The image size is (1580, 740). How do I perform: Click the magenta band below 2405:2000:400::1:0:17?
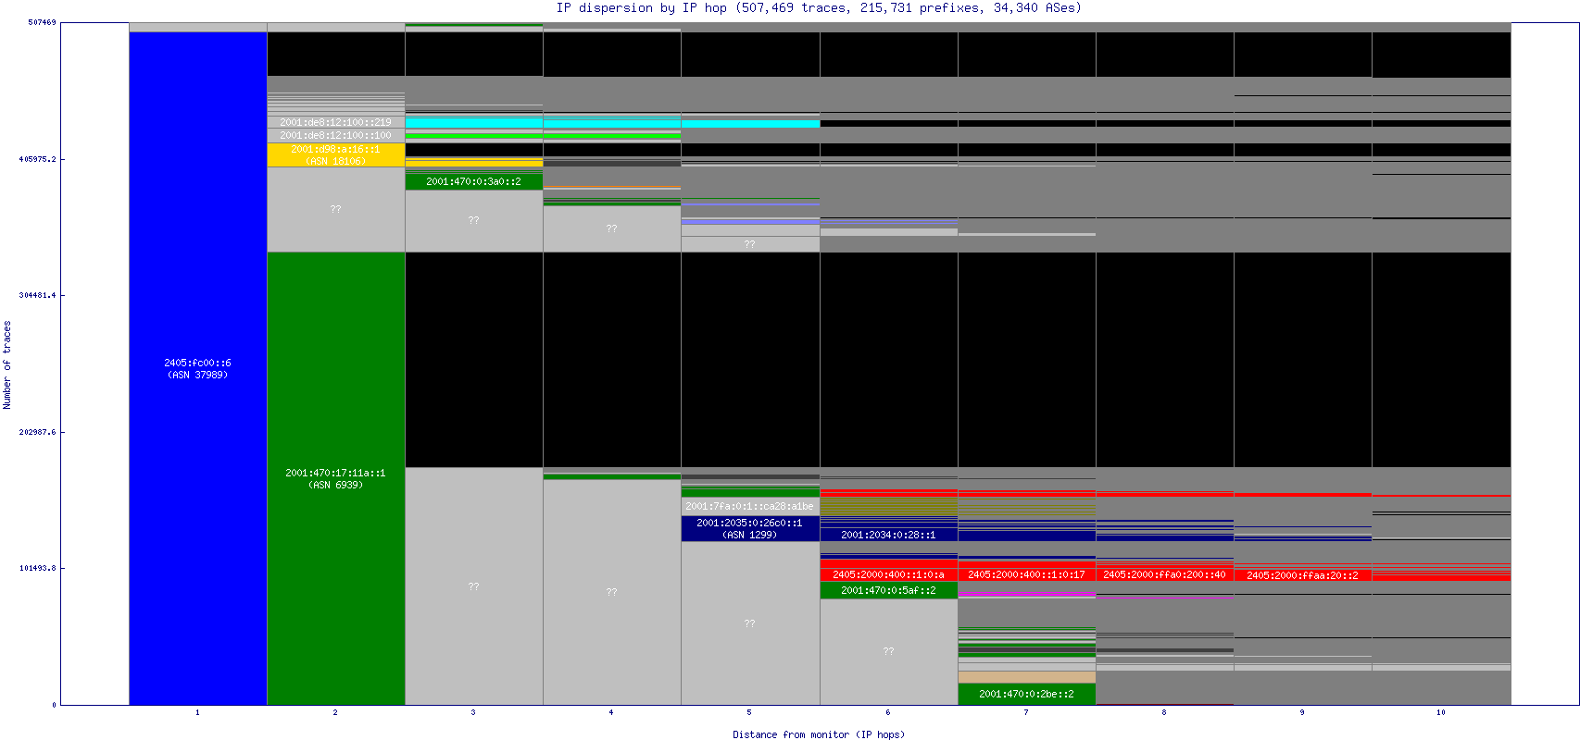(1026, 594)
